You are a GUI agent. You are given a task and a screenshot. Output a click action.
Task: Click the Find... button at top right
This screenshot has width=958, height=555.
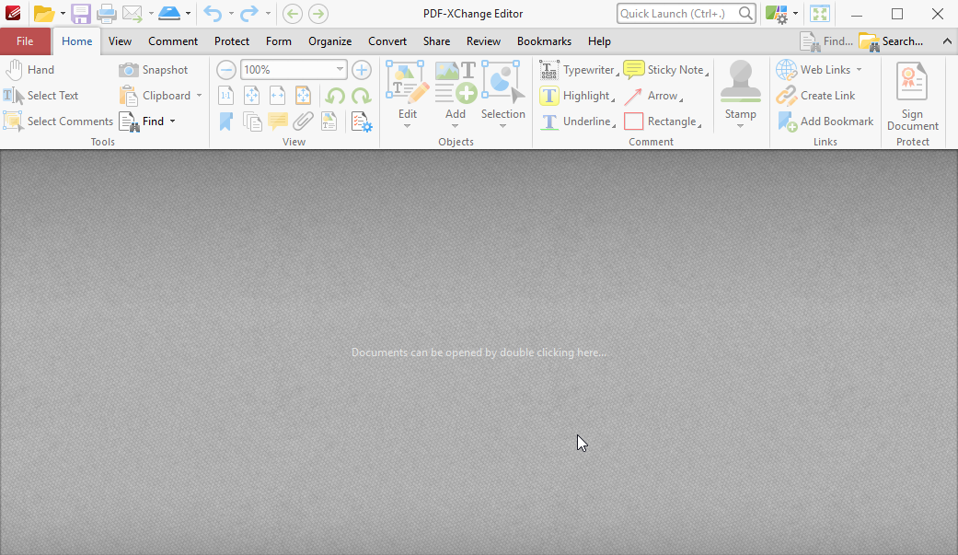coord(826,40)
